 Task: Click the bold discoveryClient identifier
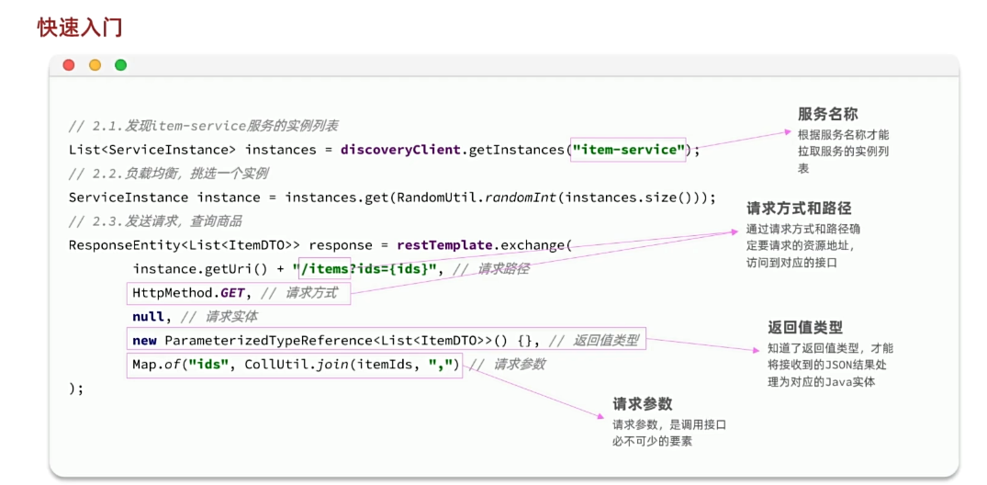point(400,150)
